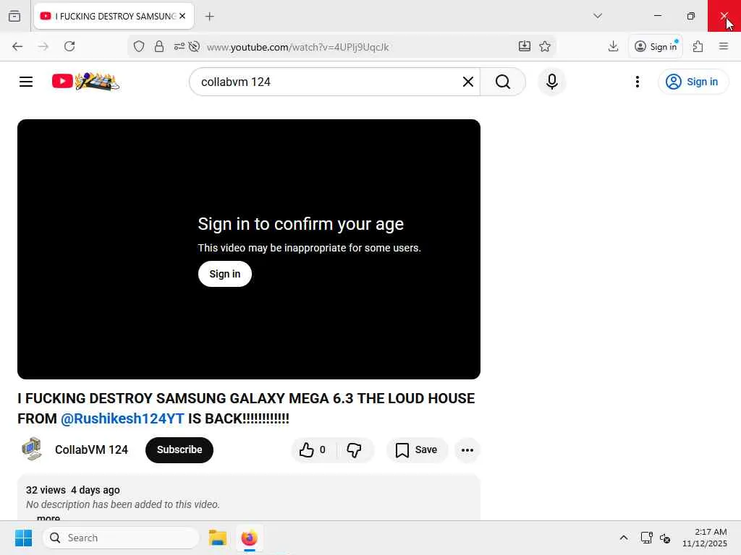The width and height of the screenshot is (741, 555).
Task: Click Firefox account Sign in button
Action: click(656, 46)
